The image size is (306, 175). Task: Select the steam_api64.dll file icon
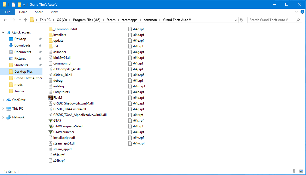(51, 143)
